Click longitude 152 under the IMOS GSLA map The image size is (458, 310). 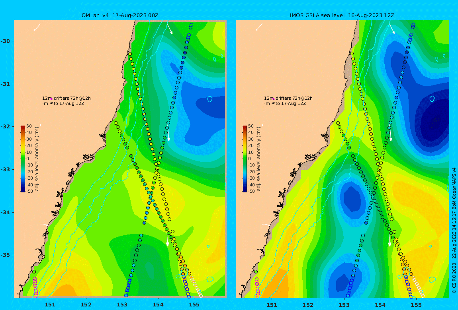pyautogui.click(x=308, y=305)
